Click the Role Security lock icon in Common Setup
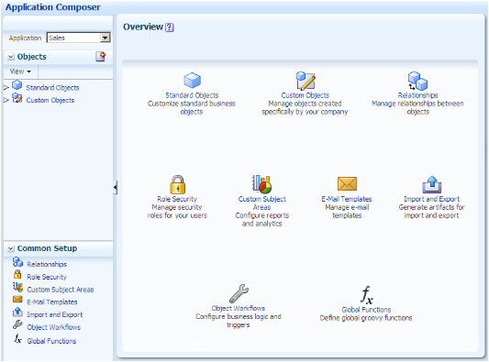This screenshot has height=362, width=489. 17,274
